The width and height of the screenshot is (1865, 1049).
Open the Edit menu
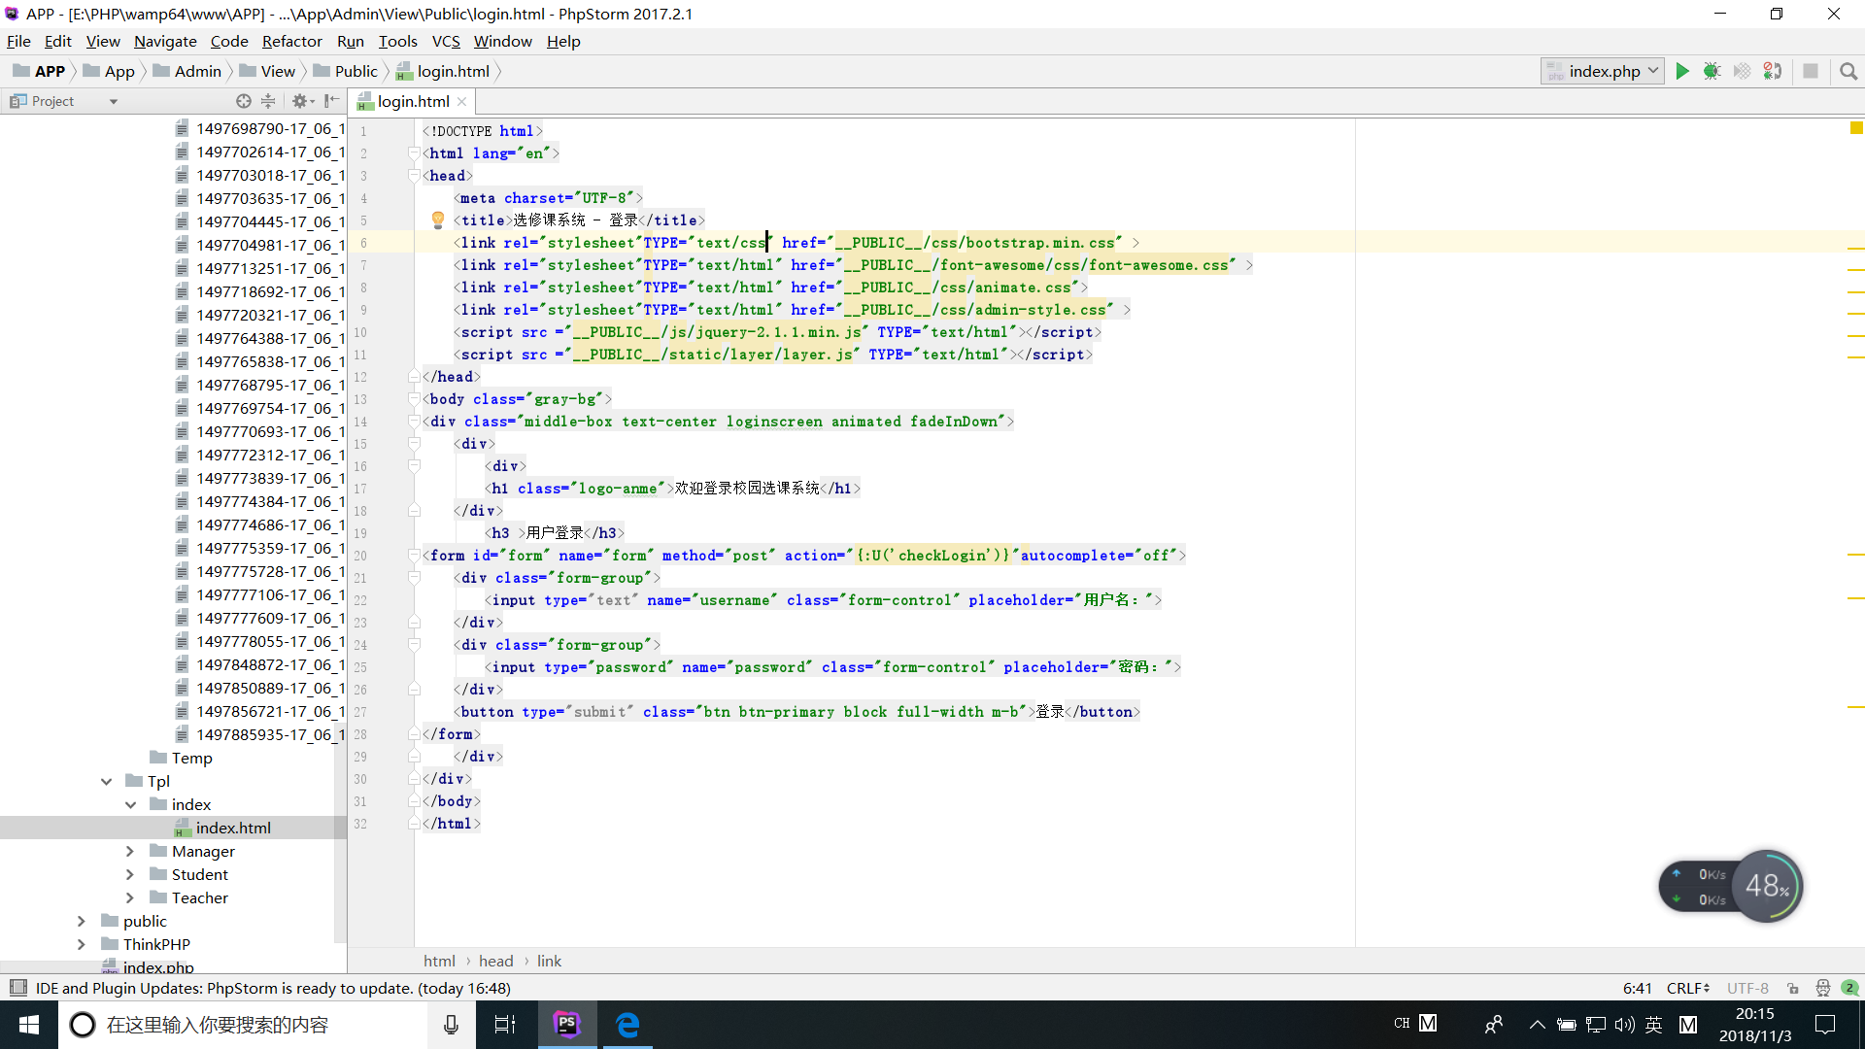pyautogui.click(x=58, y=41)
